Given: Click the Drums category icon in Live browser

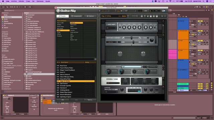Looking at the screenshot, I should [x=3, y=36].
